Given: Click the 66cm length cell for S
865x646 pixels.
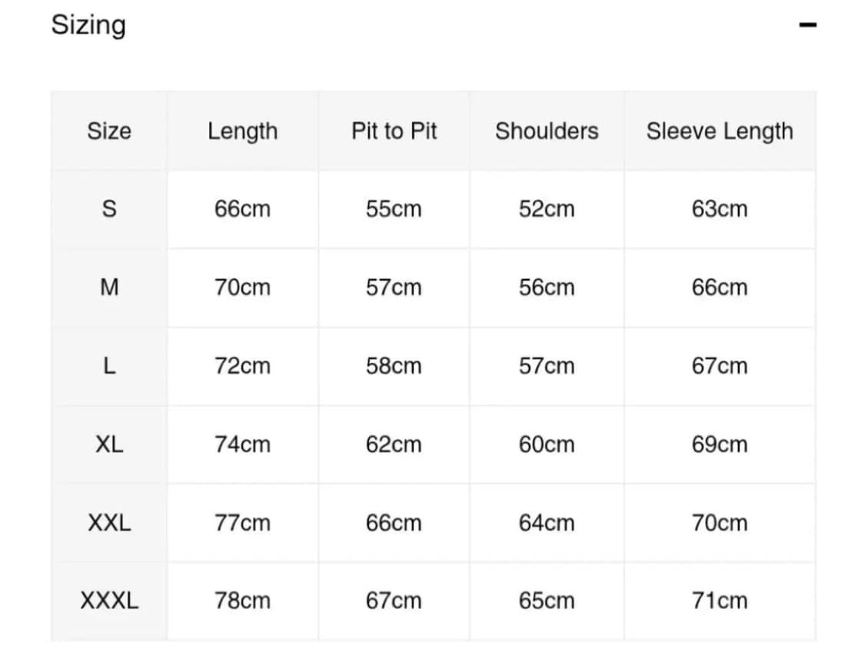Looking at the screenshot, I should pos(242,209).
